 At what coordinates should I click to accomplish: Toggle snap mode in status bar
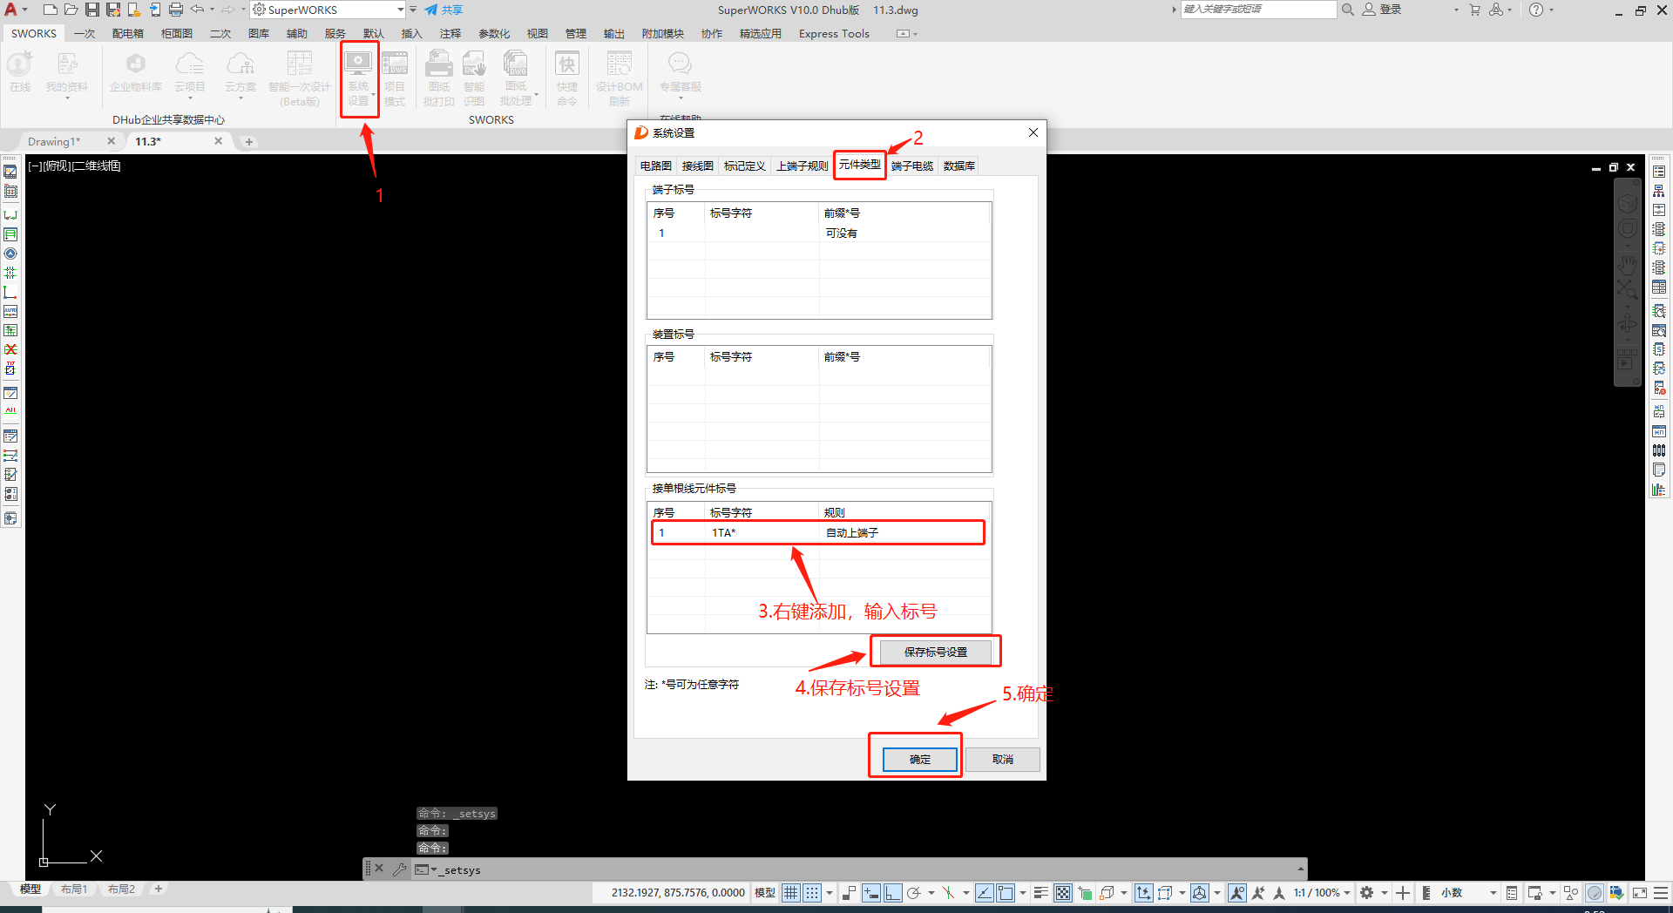point(812,893)
